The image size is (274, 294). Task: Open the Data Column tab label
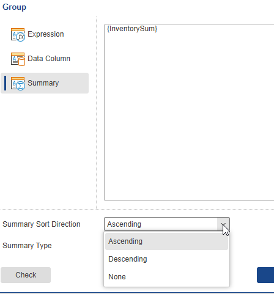49,59
